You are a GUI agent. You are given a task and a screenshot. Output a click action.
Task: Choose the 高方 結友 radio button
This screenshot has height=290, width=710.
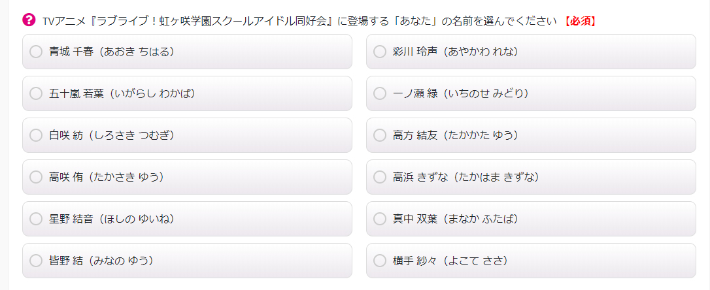pyautogui.click(x=380, y=135)
